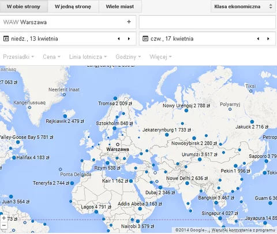The width and height of the screenshot is (277, 234).
Task: Select the Nowe Delhi 2 636 zł marker
Action: [187, 183]
